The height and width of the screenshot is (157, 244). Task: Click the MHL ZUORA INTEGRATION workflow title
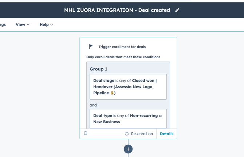coord(117,10)
